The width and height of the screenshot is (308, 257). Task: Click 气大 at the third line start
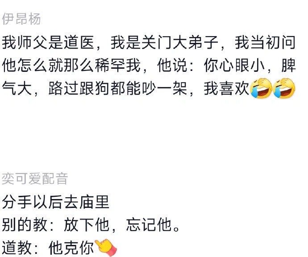coord(17,88)
